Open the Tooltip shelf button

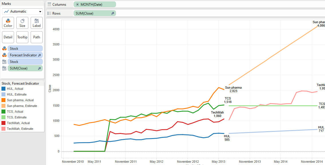click(22, 37)
